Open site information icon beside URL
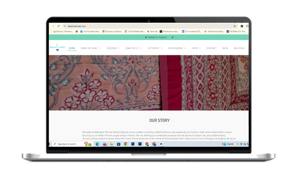Viewport: 297px width, 181px height. pyautogui.click(x=65, y=26)
